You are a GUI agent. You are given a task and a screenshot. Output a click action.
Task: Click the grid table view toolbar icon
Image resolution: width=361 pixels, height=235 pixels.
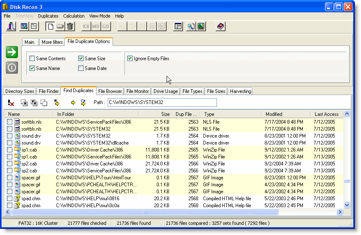(x=152, y=26)
